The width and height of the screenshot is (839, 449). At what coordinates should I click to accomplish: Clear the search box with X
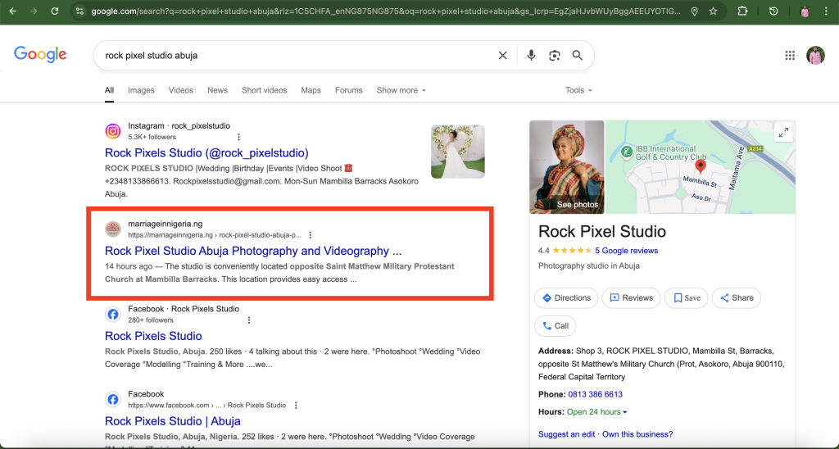click(x=502, y=55)
